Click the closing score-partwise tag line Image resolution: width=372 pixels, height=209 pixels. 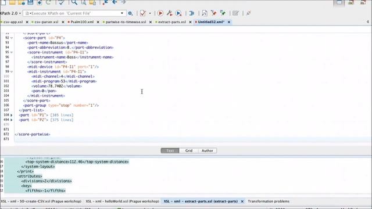(33, 134)
